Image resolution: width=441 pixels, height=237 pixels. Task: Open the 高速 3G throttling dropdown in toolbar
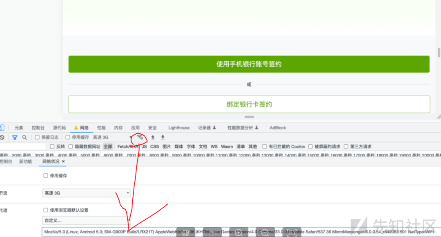click(113, 137)
